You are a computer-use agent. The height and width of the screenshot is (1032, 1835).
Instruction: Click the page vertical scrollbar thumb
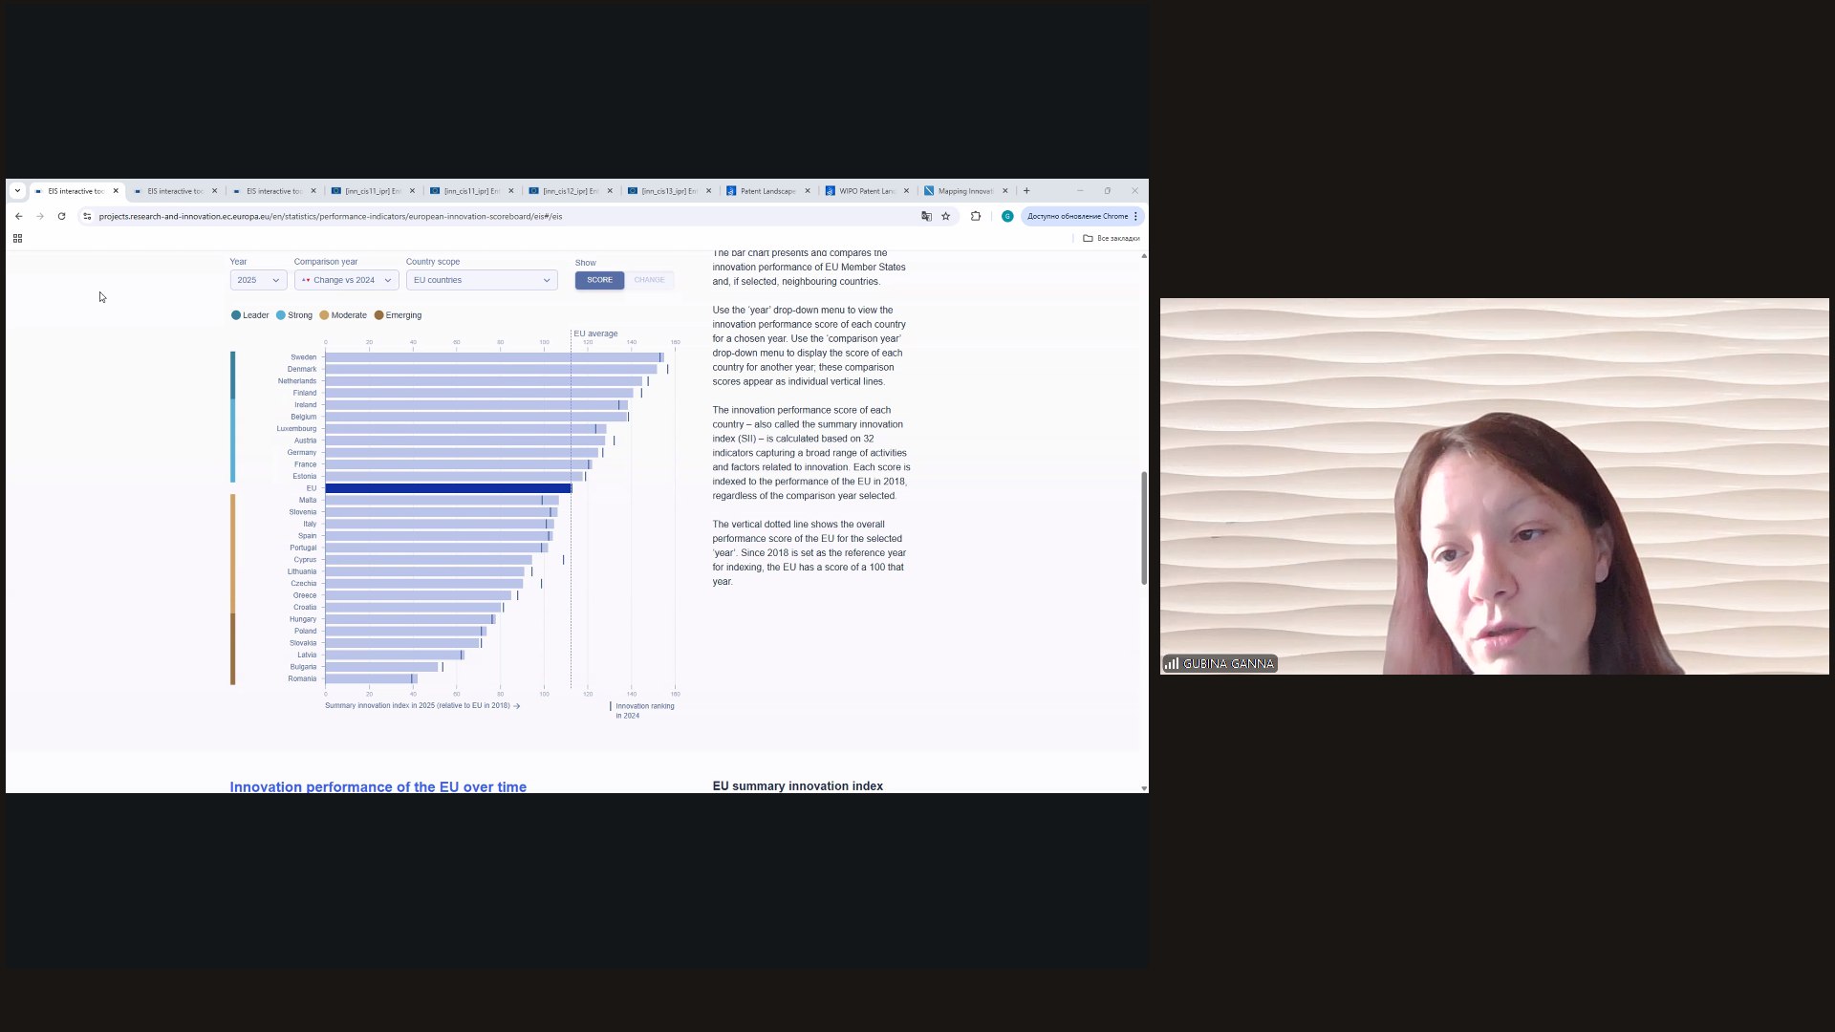pos(1144,527)
